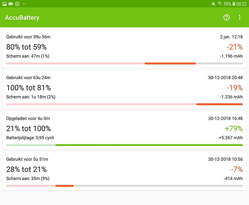Click the -21% discharge value
Viewport: 249px width, 205px height.
click(235, 47)
